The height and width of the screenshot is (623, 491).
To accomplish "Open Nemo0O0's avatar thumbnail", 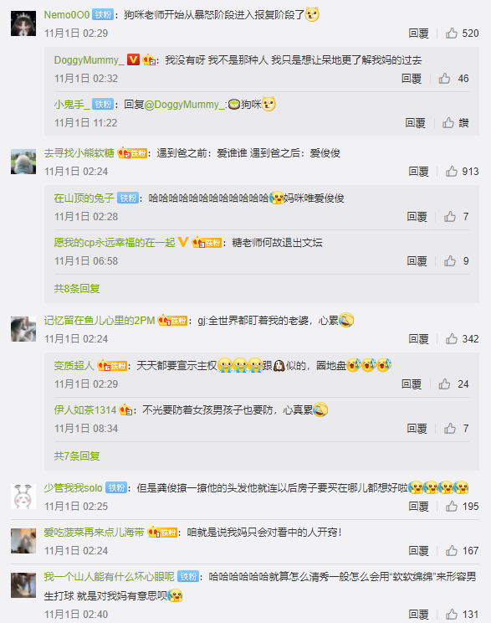I will click(x=23, y=23).
